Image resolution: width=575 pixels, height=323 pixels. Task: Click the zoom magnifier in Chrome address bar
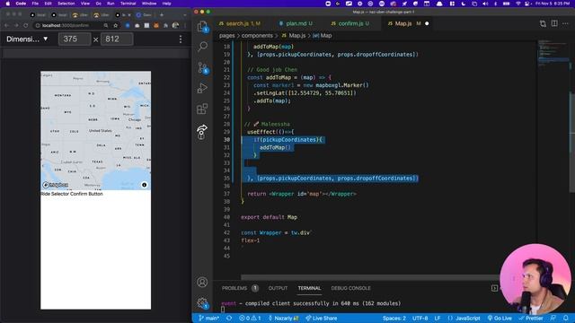click(106, 26)
